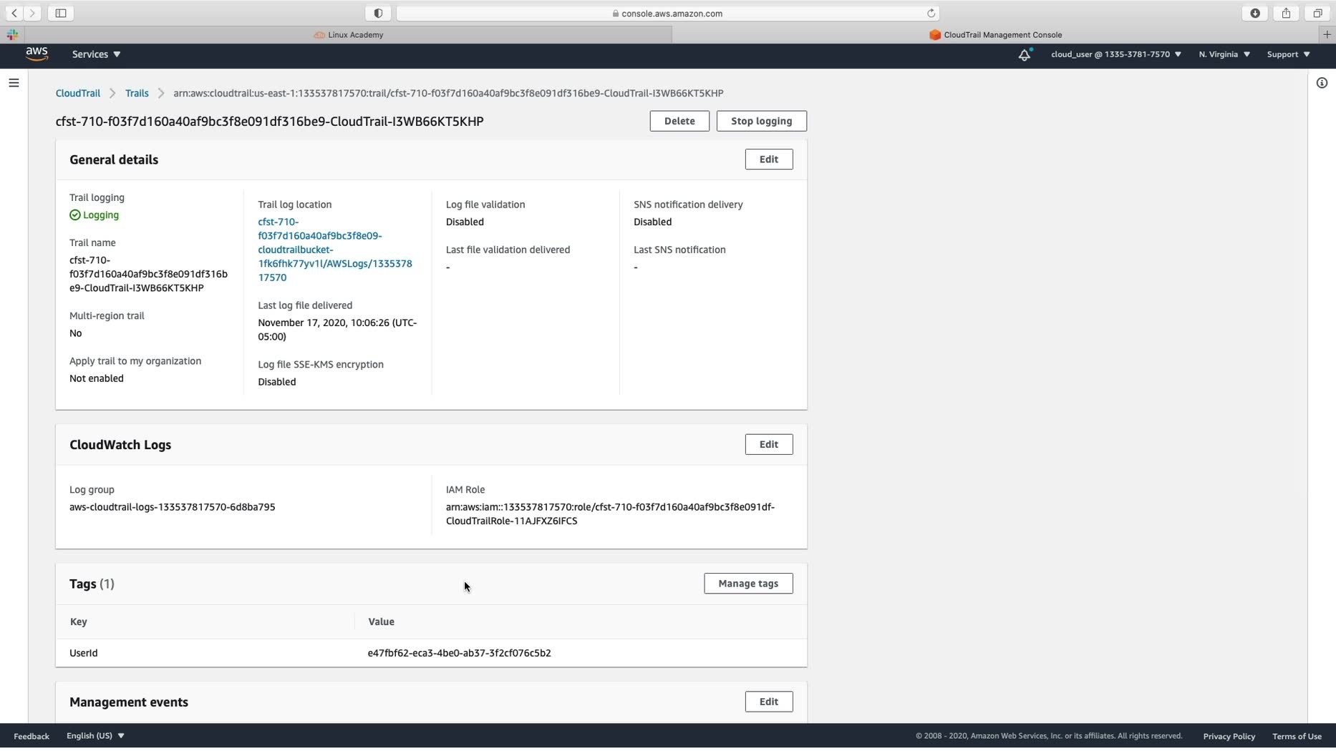The width and height of the screenshot is (1336, 751).
Task: Click the trail name heading at top
Action: 270,122
